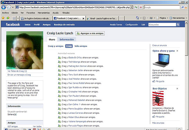Click the browser Back arrow button
The height and width of the screenshot is (130, 189).
[3, 7]
